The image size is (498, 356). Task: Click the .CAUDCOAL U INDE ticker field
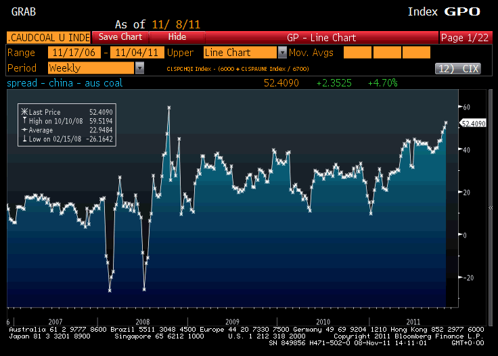pos(47,37)
